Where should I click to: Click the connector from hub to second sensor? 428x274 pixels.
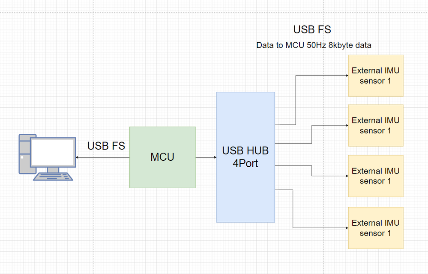[x=311, y=134]
